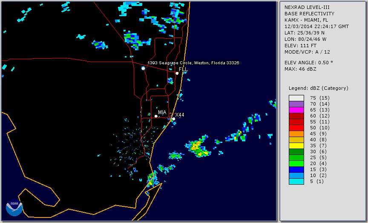Select the 30 dBZ dark green swatch
Screen dimensions: 368x223
pos(296,152)
